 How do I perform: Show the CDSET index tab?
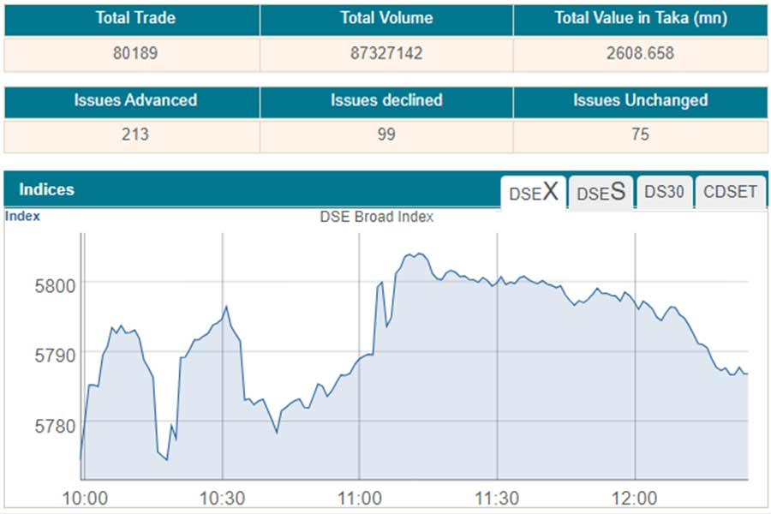coord(730,192)
